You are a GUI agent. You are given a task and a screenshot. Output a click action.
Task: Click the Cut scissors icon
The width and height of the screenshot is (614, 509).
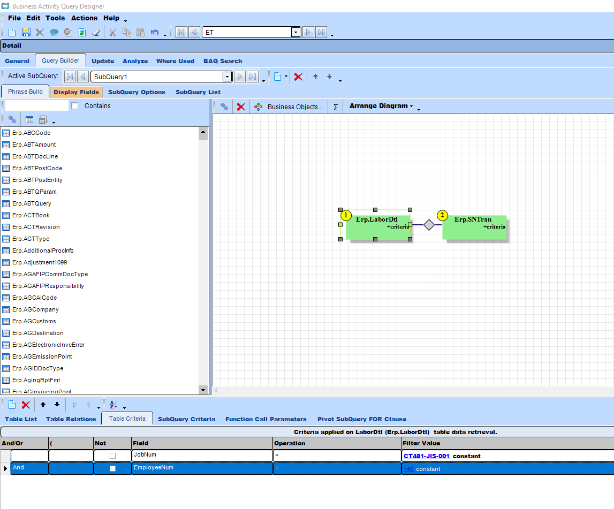pos(112,32)
